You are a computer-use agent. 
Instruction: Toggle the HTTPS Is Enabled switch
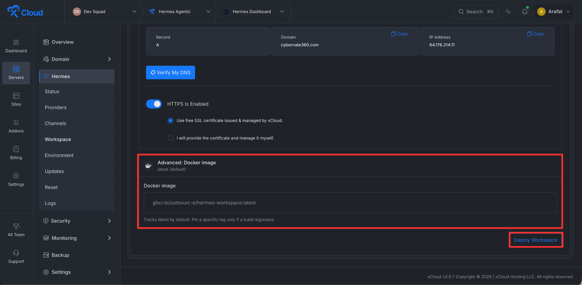[154, 104]
